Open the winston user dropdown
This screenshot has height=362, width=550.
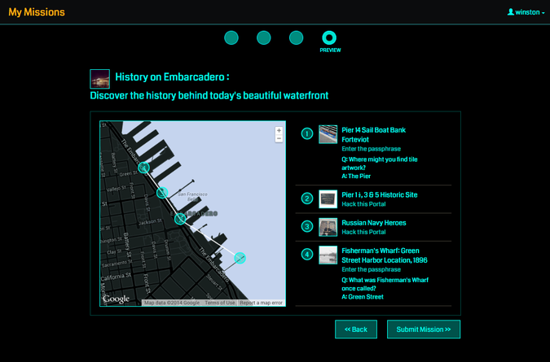[x=526, y=12]
